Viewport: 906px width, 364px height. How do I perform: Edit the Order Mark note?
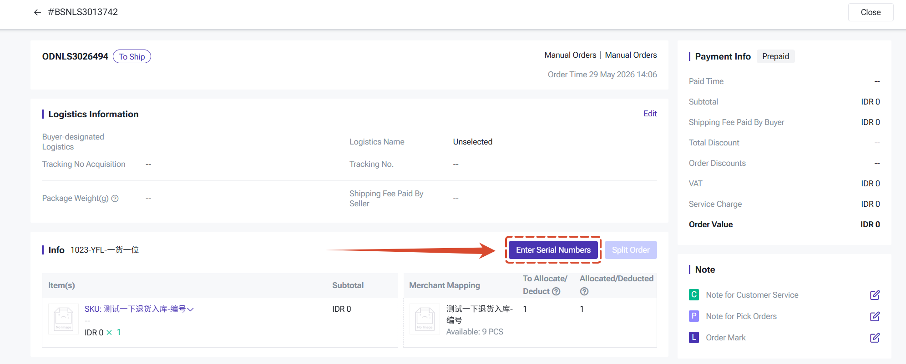click(x=875, y=338)
